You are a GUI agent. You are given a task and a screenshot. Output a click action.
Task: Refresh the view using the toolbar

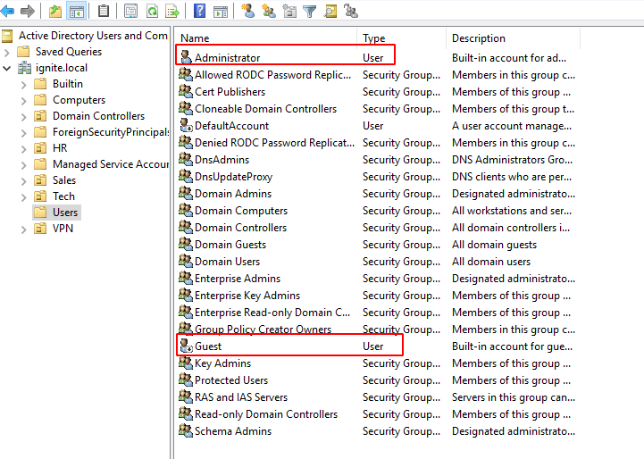(x=153, y=11)
